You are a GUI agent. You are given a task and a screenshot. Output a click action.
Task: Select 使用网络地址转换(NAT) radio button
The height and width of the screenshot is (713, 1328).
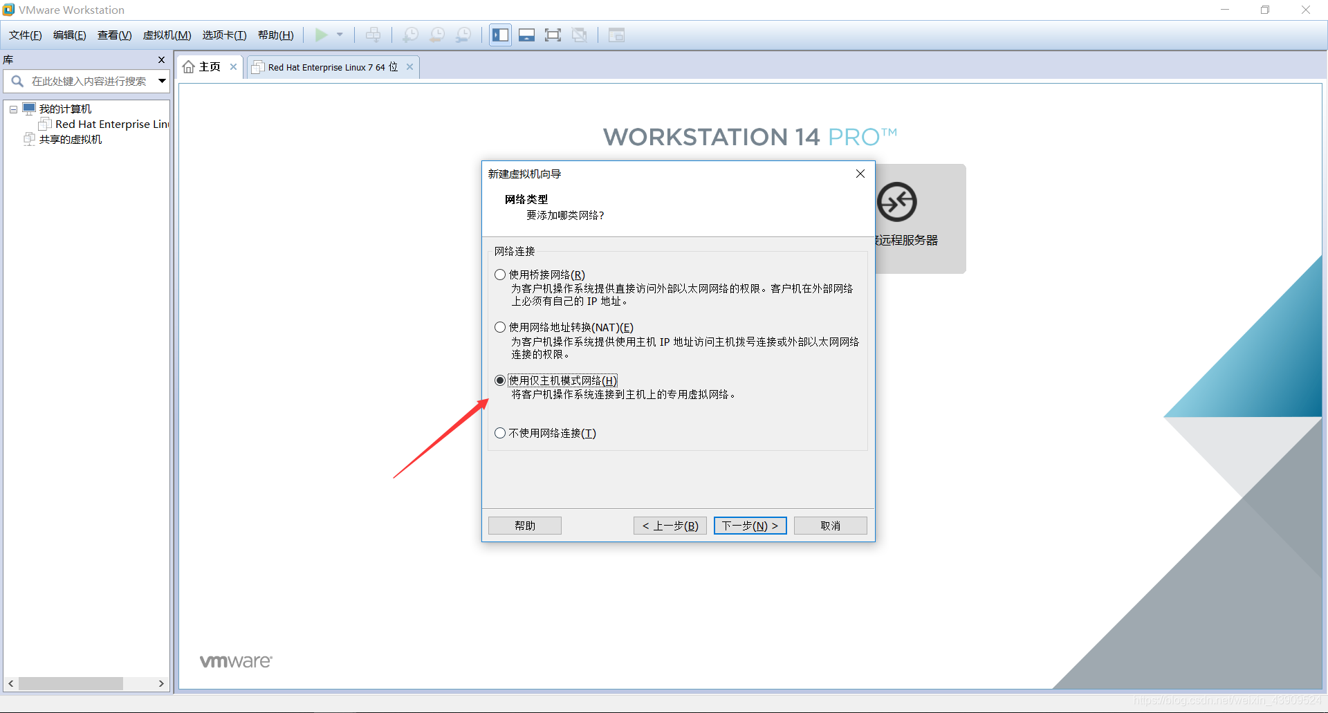point(500,327)
